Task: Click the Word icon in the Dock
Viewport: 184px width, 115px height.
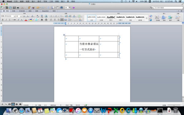Action: click(x=103, y=110)
